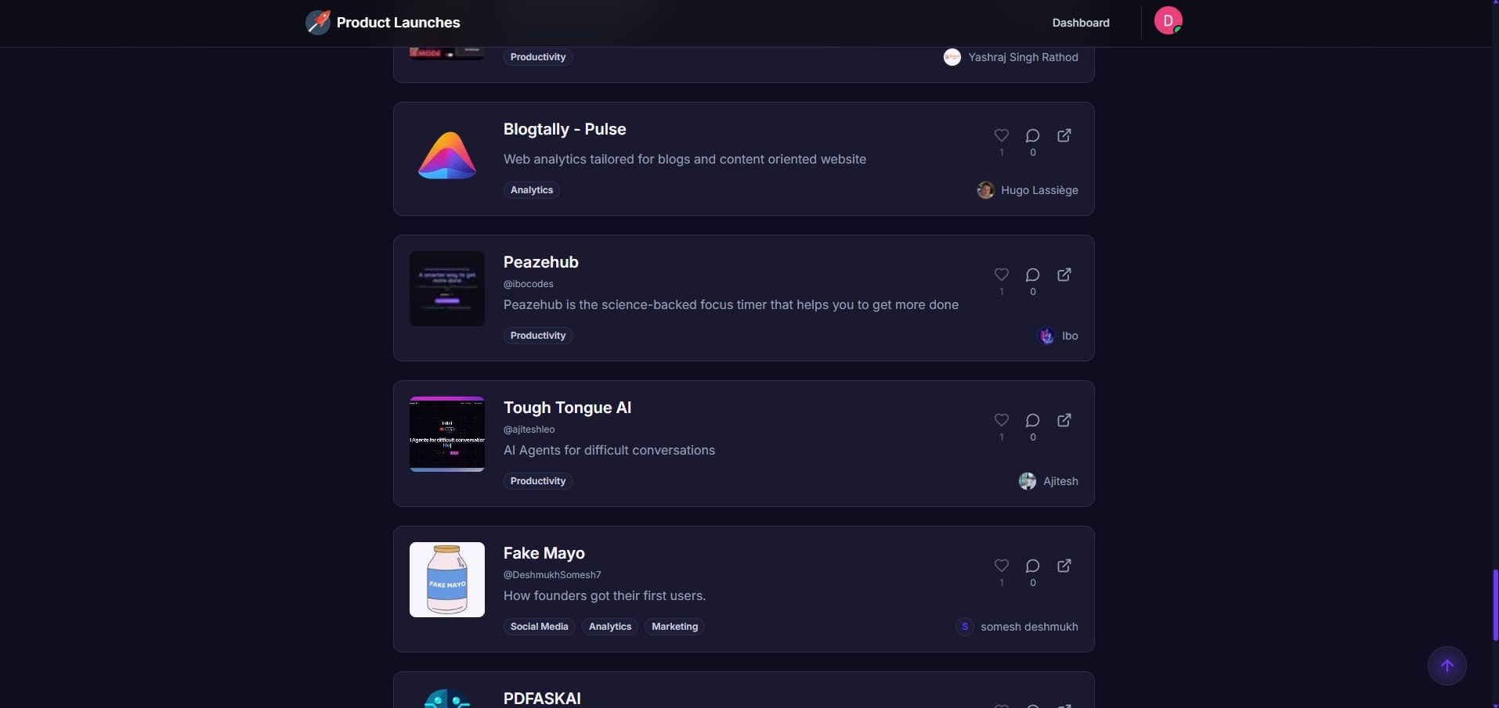The height and width of the screenshot is (708, 1499).
Task: Click Ajitesh's avatar image
Action: pos(1028,481)
